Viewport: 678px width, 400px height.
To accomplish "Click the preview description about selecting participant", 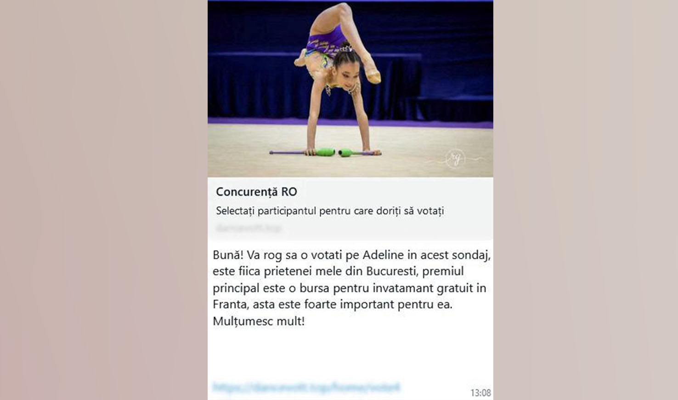I will 330,211.
